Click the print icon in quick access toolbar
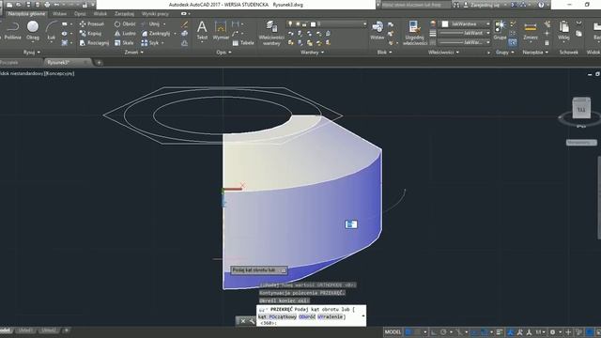This screenshot has height=338, width=601. (47, 5)
